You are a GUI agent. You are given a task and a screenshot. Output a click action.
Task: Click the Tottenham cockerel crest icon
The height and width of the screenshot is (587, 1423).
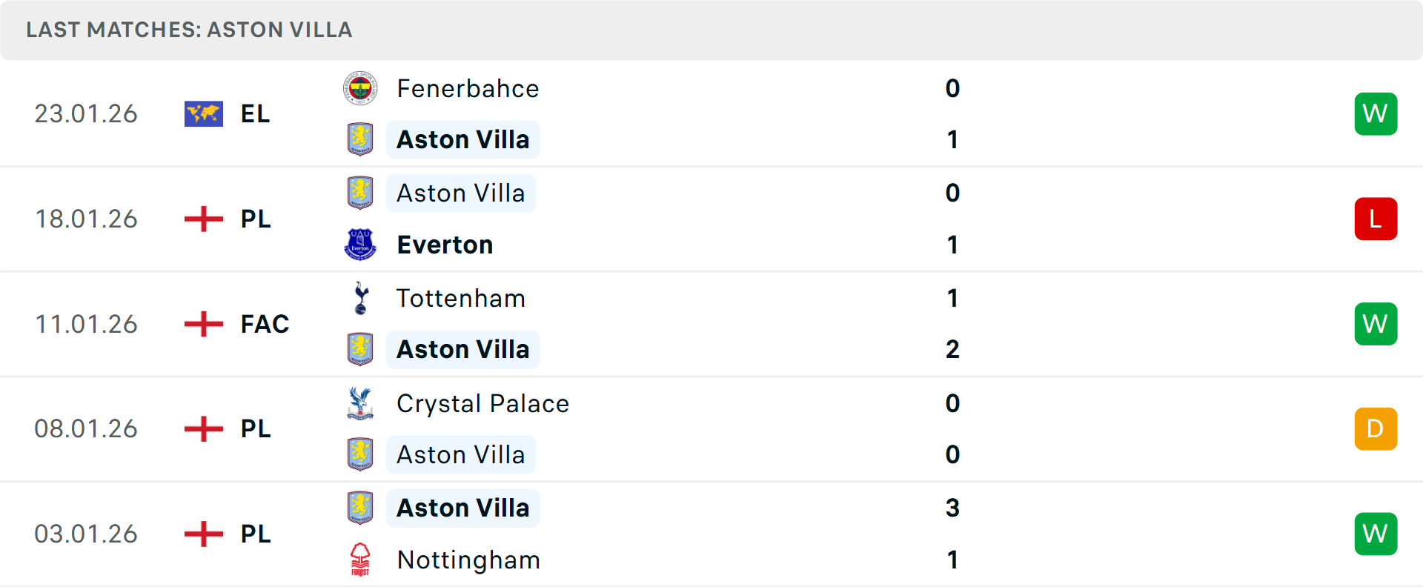[360, 298]
